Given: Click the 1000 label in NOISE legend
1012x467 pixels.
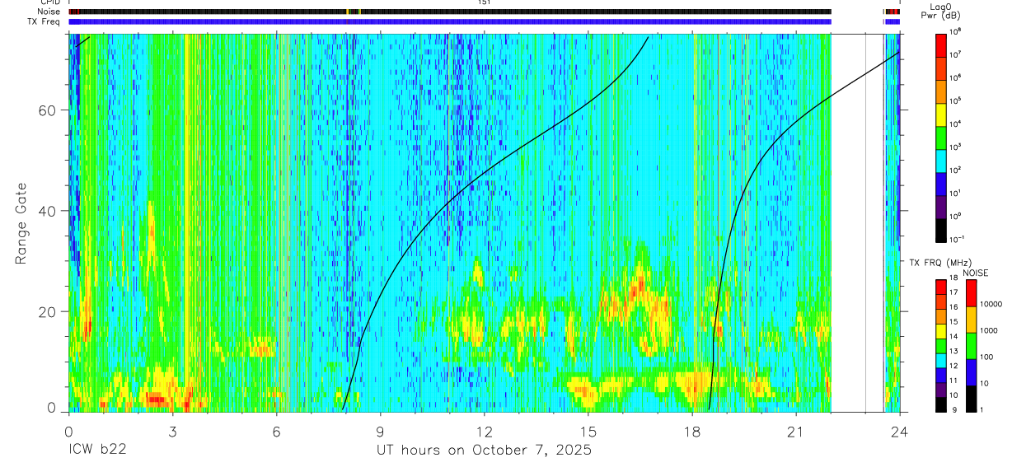Looking at the screenshot, I should pyautogui.click(x=990, y=330).
